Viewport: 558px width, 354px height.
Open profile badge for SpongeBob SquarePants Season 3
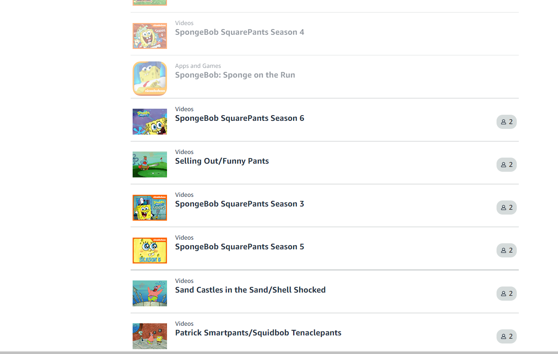coord(506,208)
